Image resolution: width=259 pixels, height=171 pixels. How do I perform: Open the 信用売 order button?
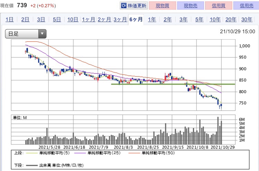coord(246,6)
